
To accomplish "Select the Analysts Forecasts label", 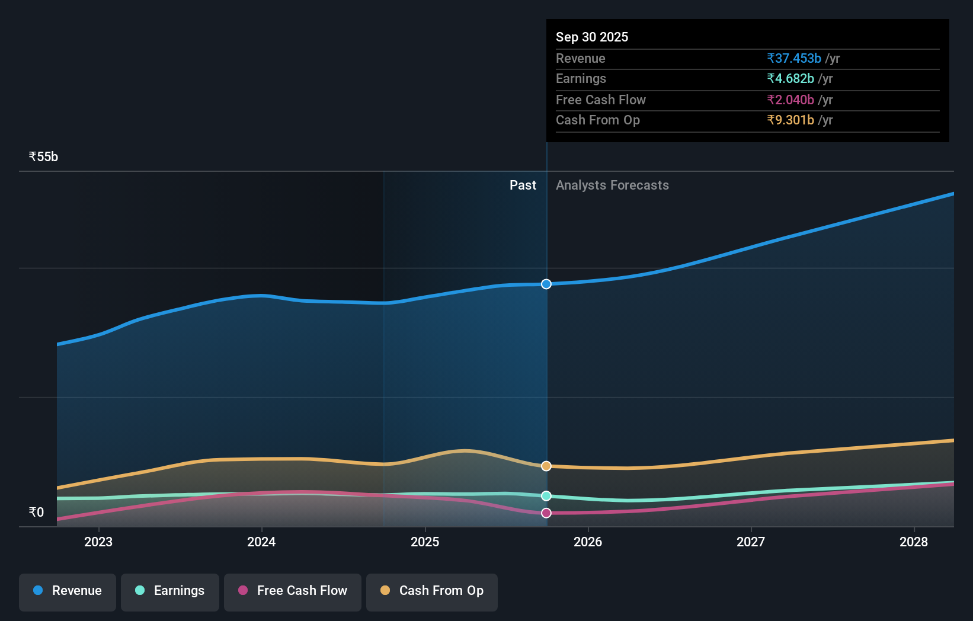I will pos(613,185).
